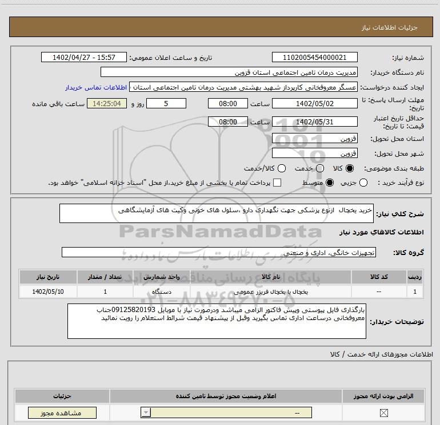440x425 pixels.
Task: Click the جزئیات column header
Action: pos(62,396)
